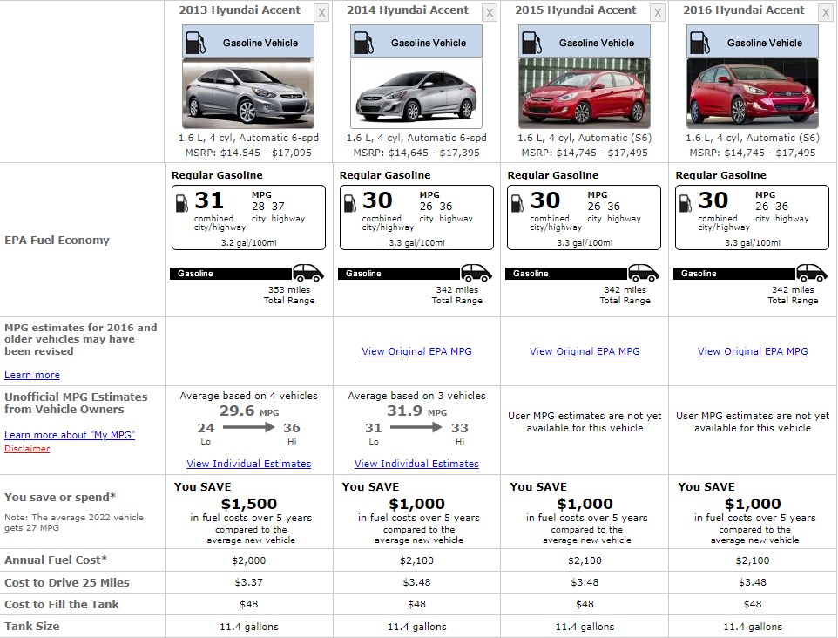838x638 pixels.
Task: Click MSRP $14,545 - $17,095 text
Action: [x=248, y=153]
